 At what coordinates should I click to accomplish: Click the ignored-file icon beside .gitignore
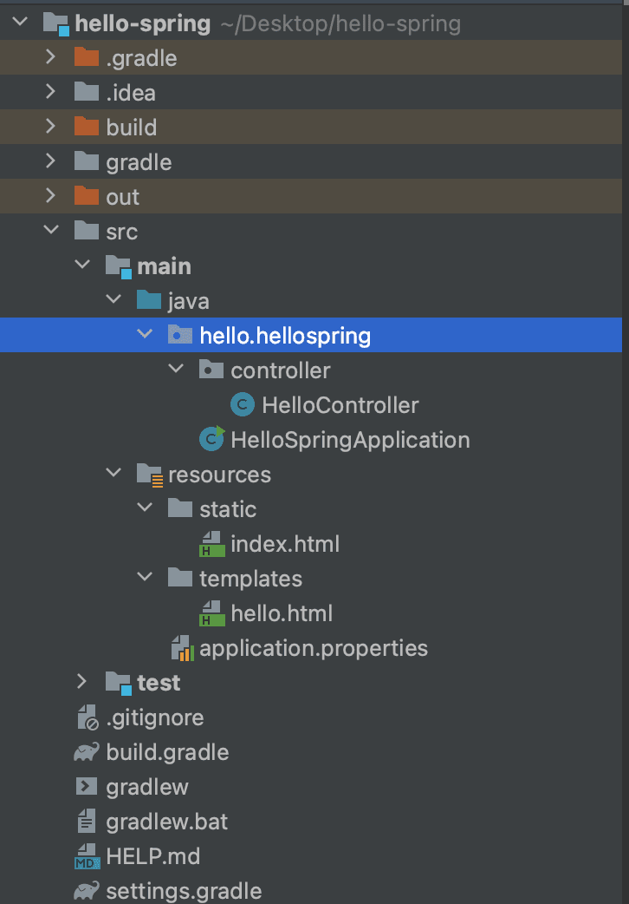86,717
